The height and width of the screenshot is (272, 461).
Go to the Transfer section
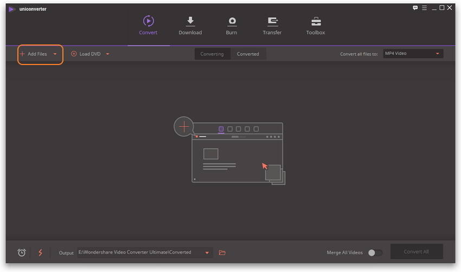(x=272, y=25)
